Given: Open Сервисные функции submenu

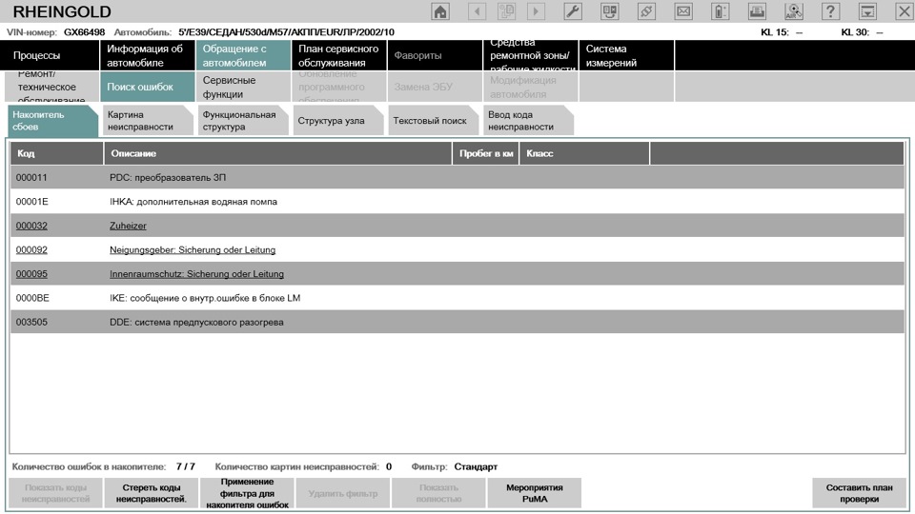Looking at the screenshot, I should pos(243,87).
